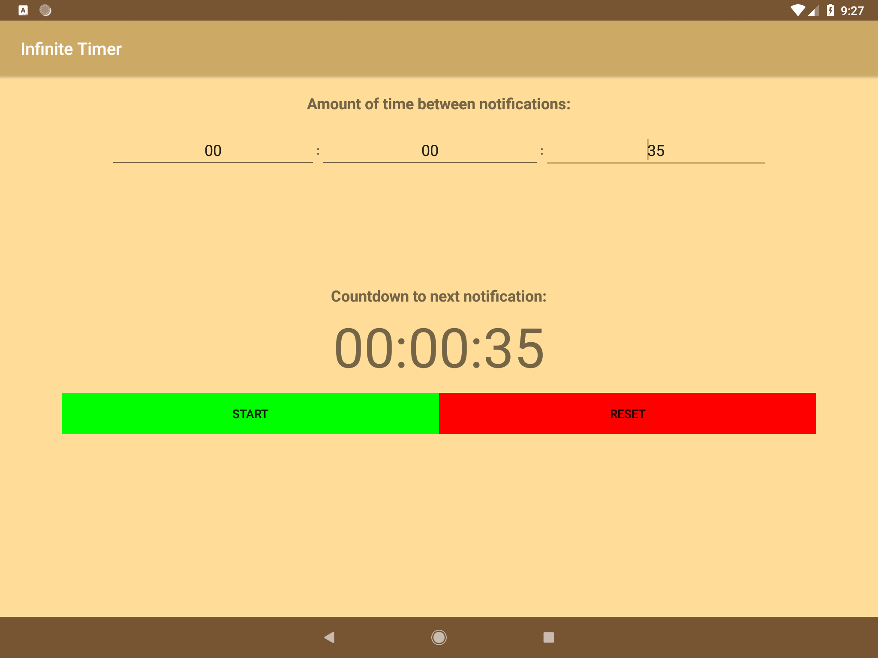Tap the Android home circle icon

pos(439,637)
